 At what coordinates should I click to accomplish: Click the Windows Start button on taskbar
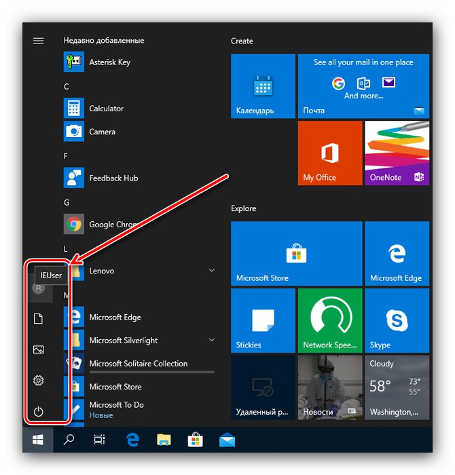38,440
